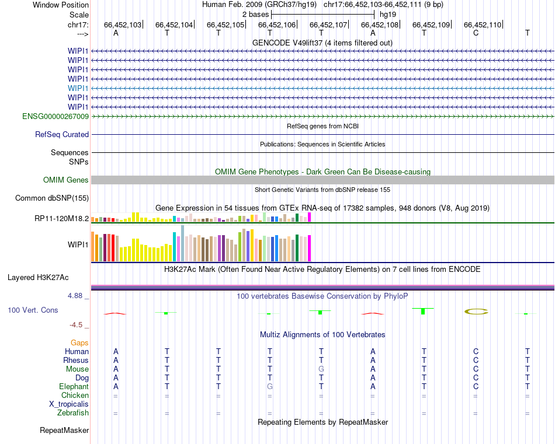Click the hg19 text beside the scale bar
This screenshot has height=444, width=555.
click(x=387, y=15)
